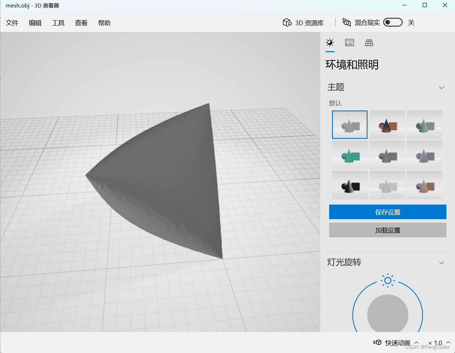Open the 环境和照明 (lighting) panel icon
Viewport: 455px width, 353px height.
click(330, 43)
